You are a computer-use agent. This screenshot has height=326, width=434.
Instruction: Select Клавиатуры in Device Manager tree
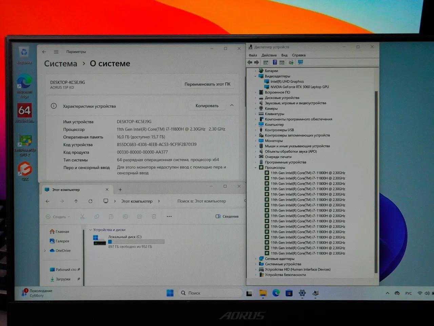tap(274, 114)
